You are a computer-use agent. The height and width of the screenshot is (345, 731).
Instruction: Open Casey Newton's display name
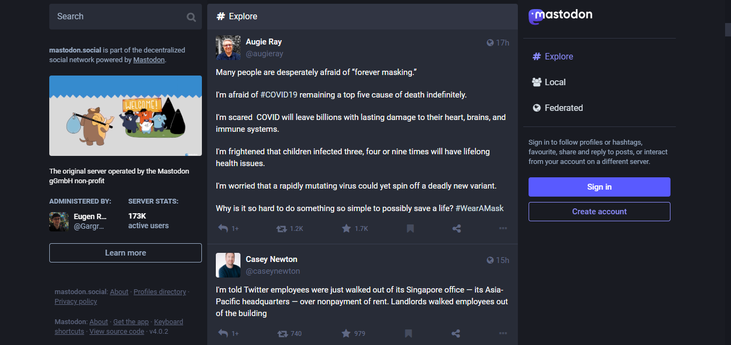[x=272, y=259]
